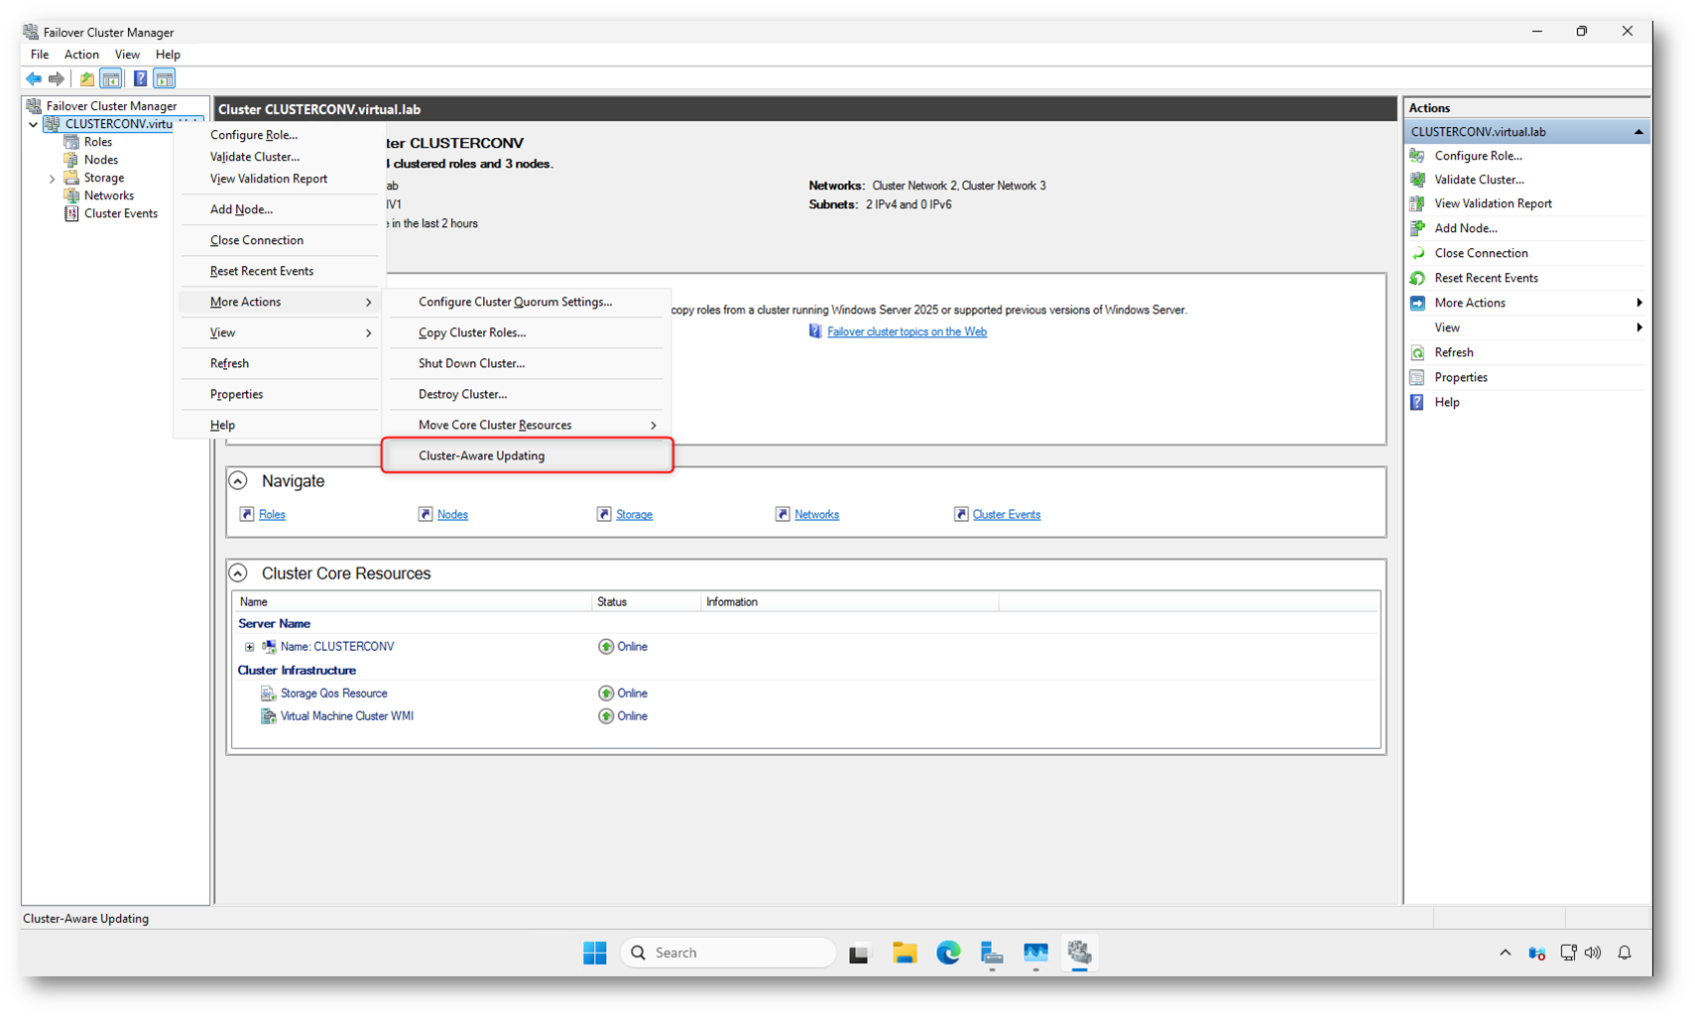1695x1018 pixels.
Task: Click the Add Node icon in Actions pane
Action: click(1417, 228)
